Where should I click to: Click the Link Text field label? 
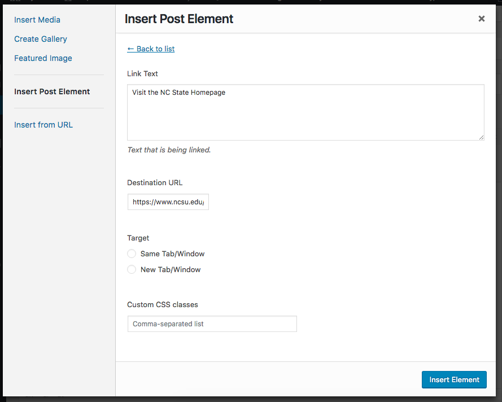(x=142, y=73)
